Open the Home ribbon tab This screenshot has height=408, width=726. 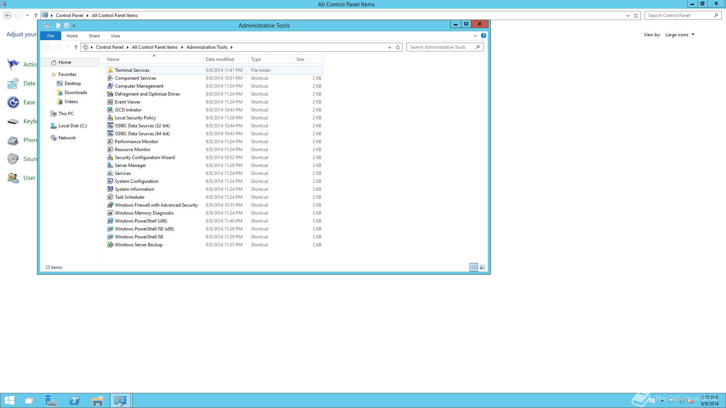(x=72, y=36)
